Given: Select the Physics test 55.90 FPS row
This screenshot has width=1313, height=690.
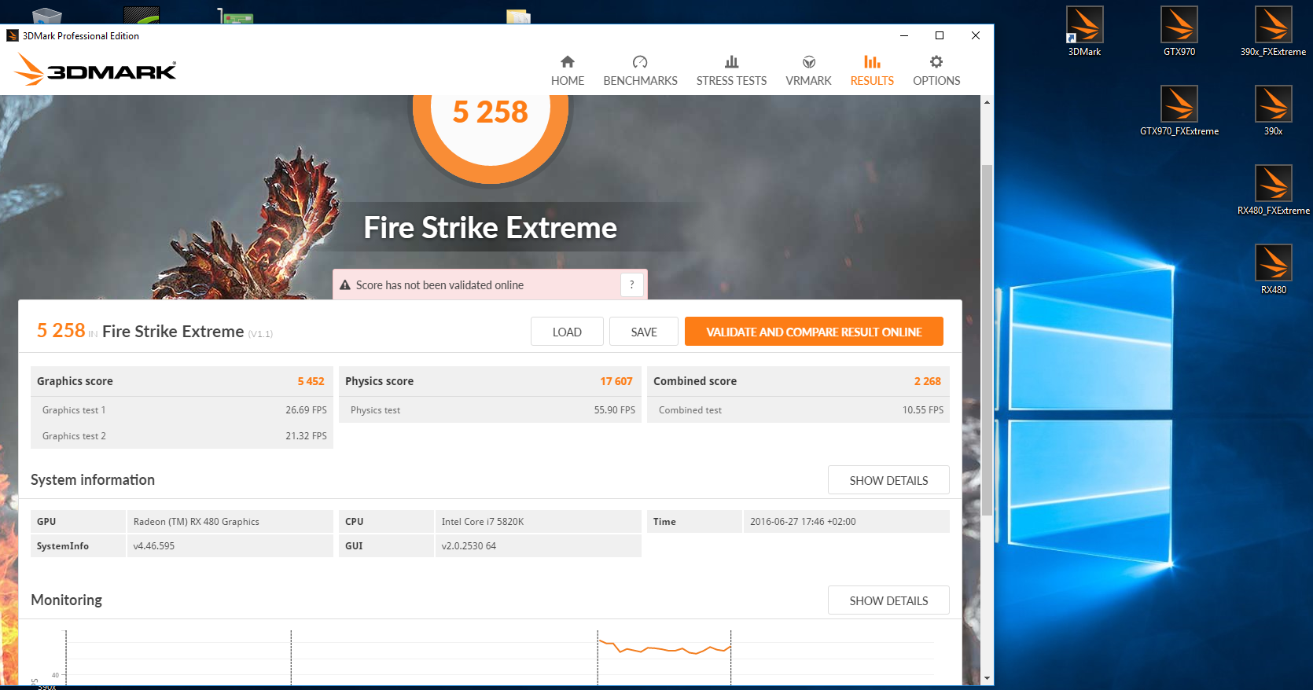Looking at the screenshot, I should click(490, 409).
